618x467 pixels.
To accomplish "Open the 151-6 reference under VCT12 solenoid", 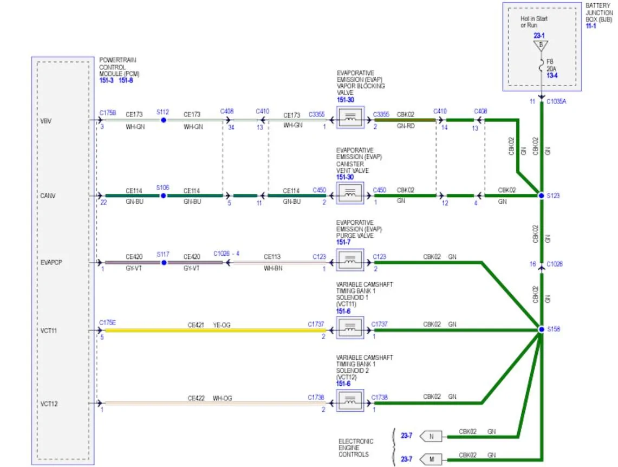I will coord(343,384).
